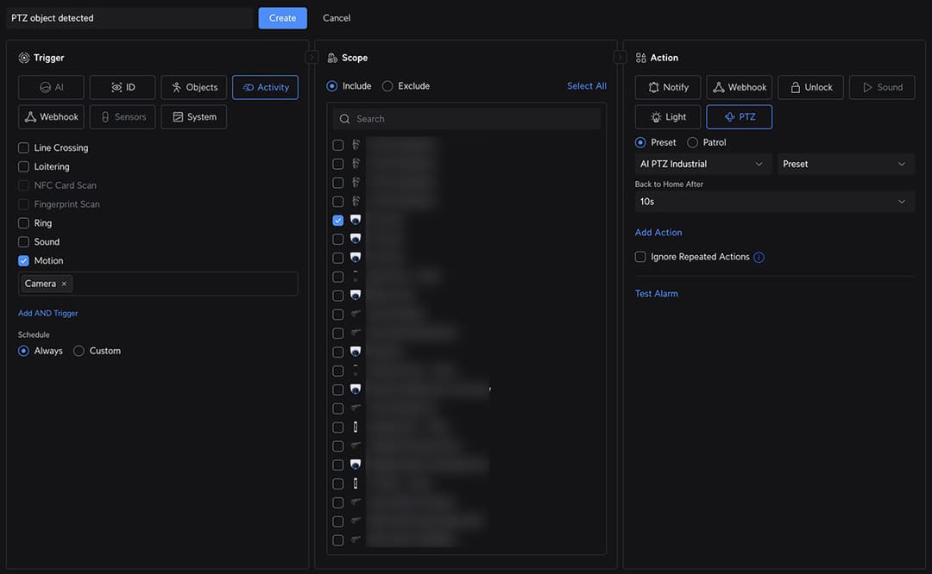Remove the Camera tag with its x
The image size is (932, 574).
click(x=64, y=284)
